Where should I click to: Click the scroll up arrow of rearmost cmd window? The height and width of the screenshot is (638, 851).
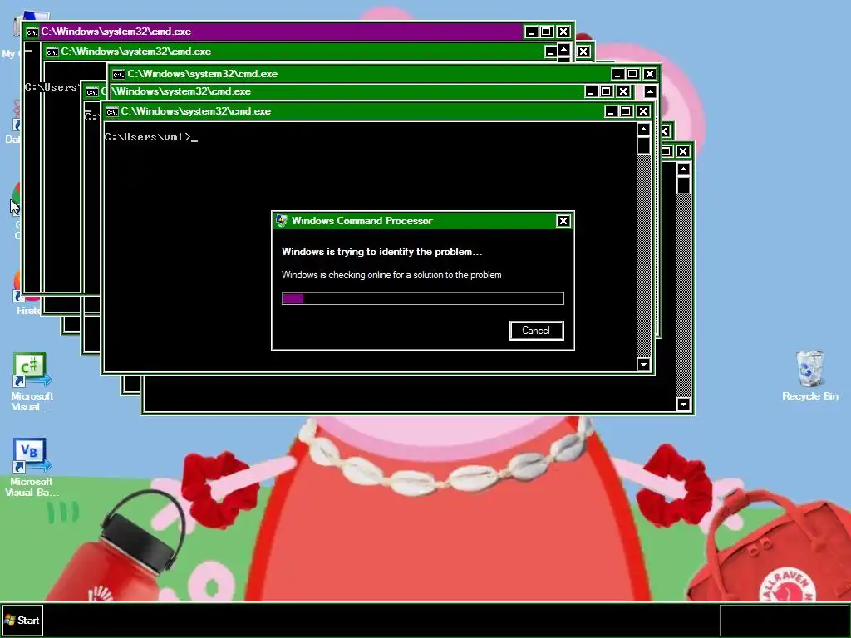[x=683, y=169]
